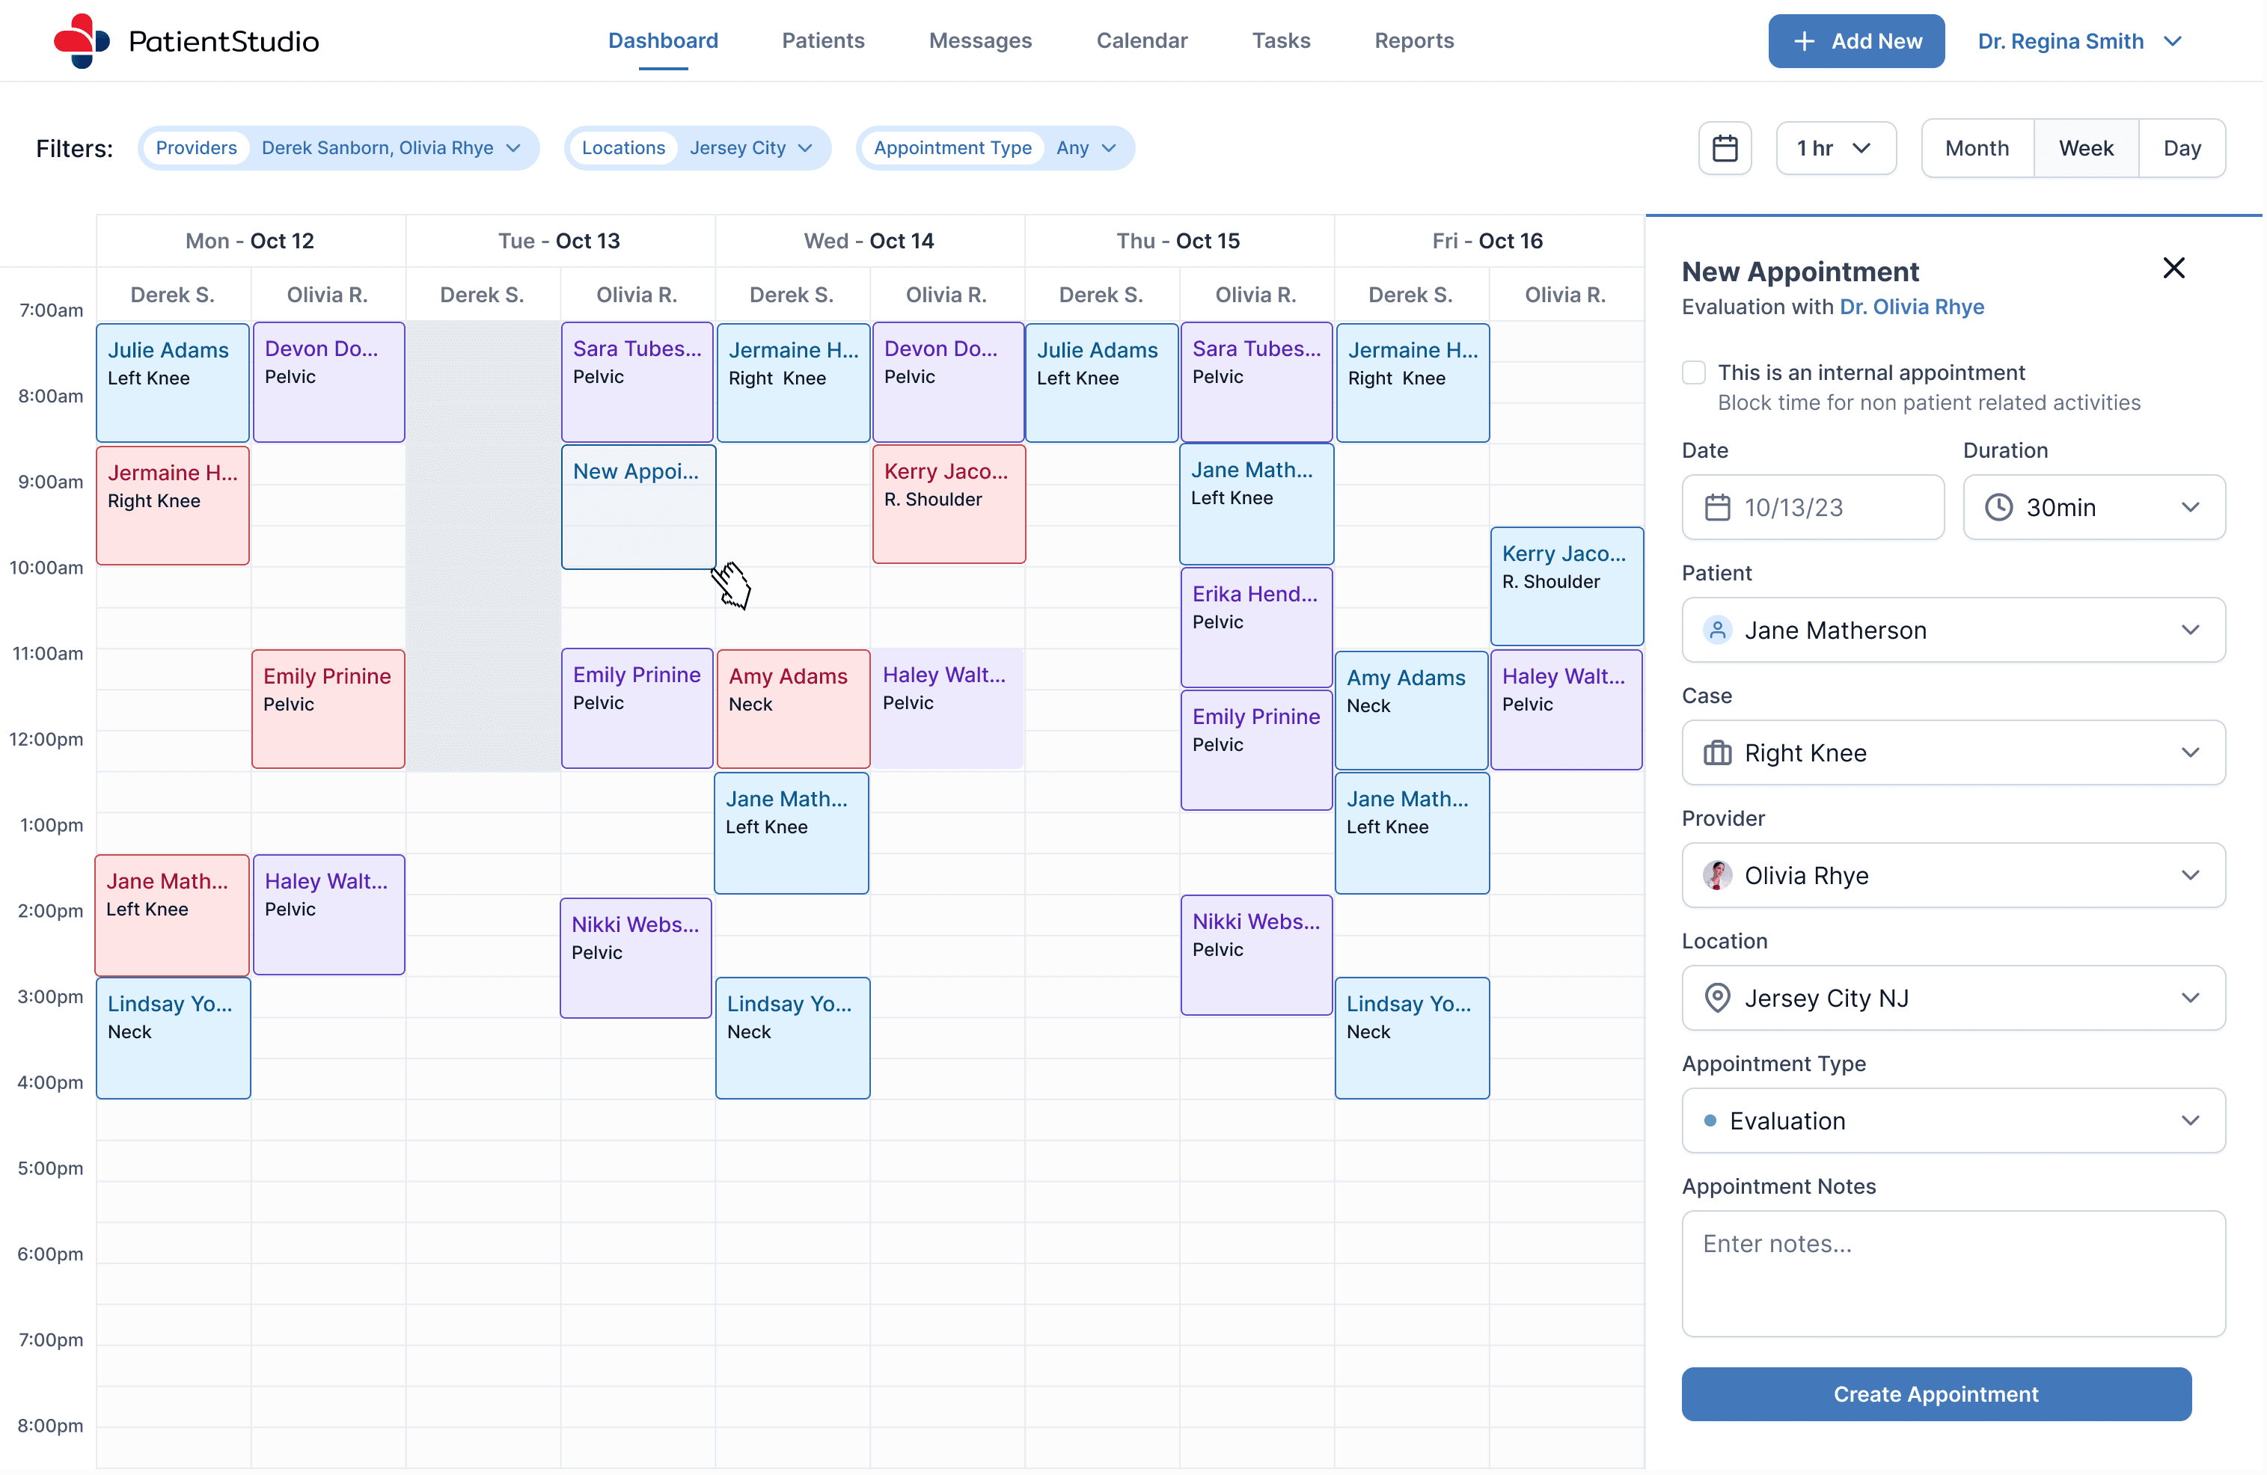Open the Case Right Knee dropdown
2267x1475 pixels.
(1953, 753)
